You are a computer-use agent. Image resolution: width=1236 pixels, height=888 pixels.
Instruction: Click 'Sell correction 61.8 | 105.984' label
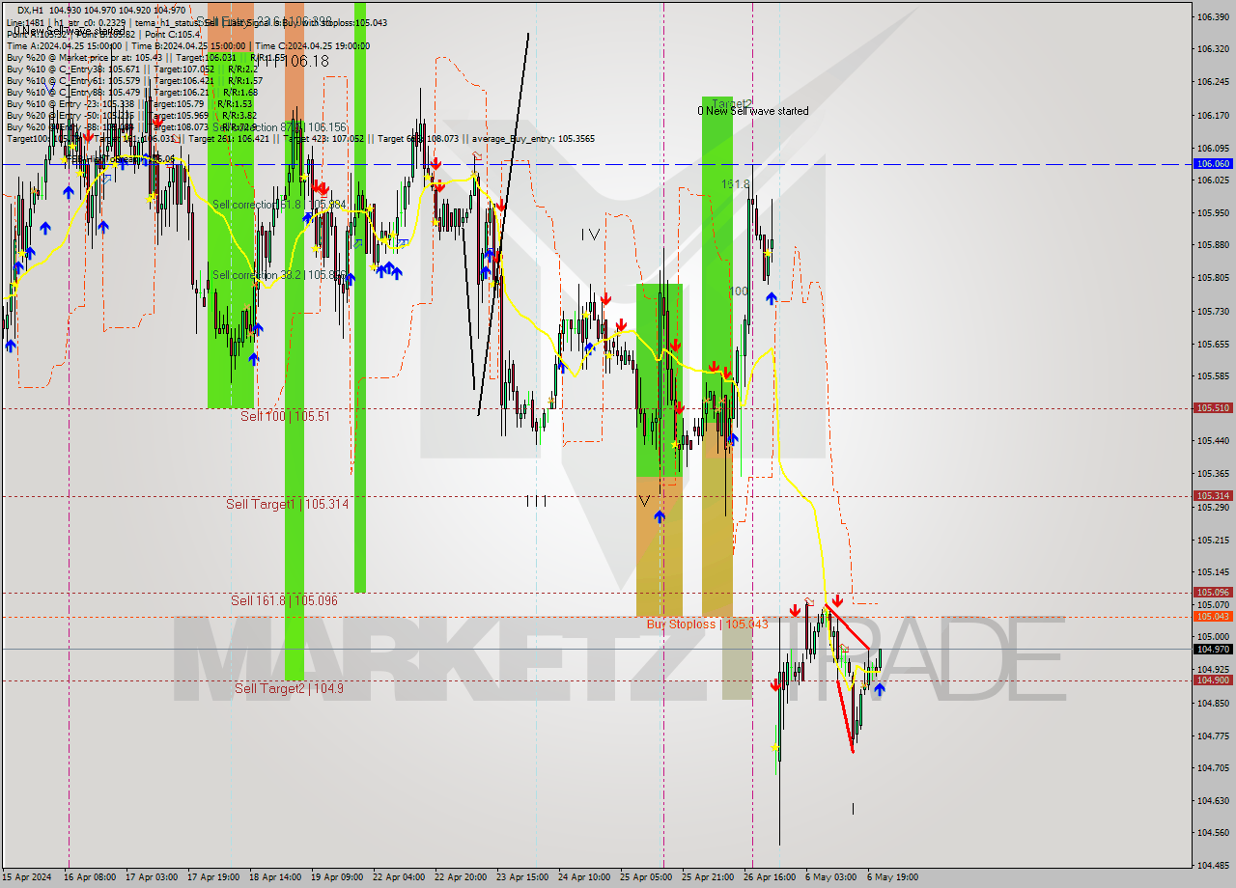(279, 205)
